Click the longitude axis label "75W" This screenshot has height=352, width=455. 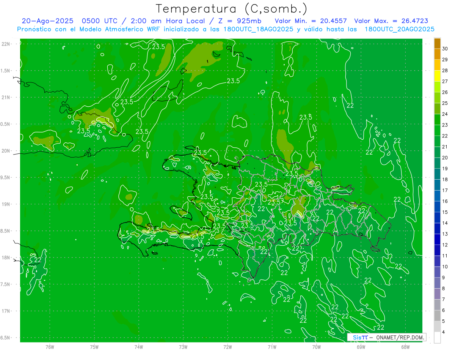click(x=94, y=347)
